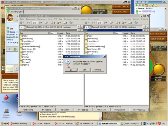Switch left panel to drive c

pyautogui.click(x=28, y=23)
